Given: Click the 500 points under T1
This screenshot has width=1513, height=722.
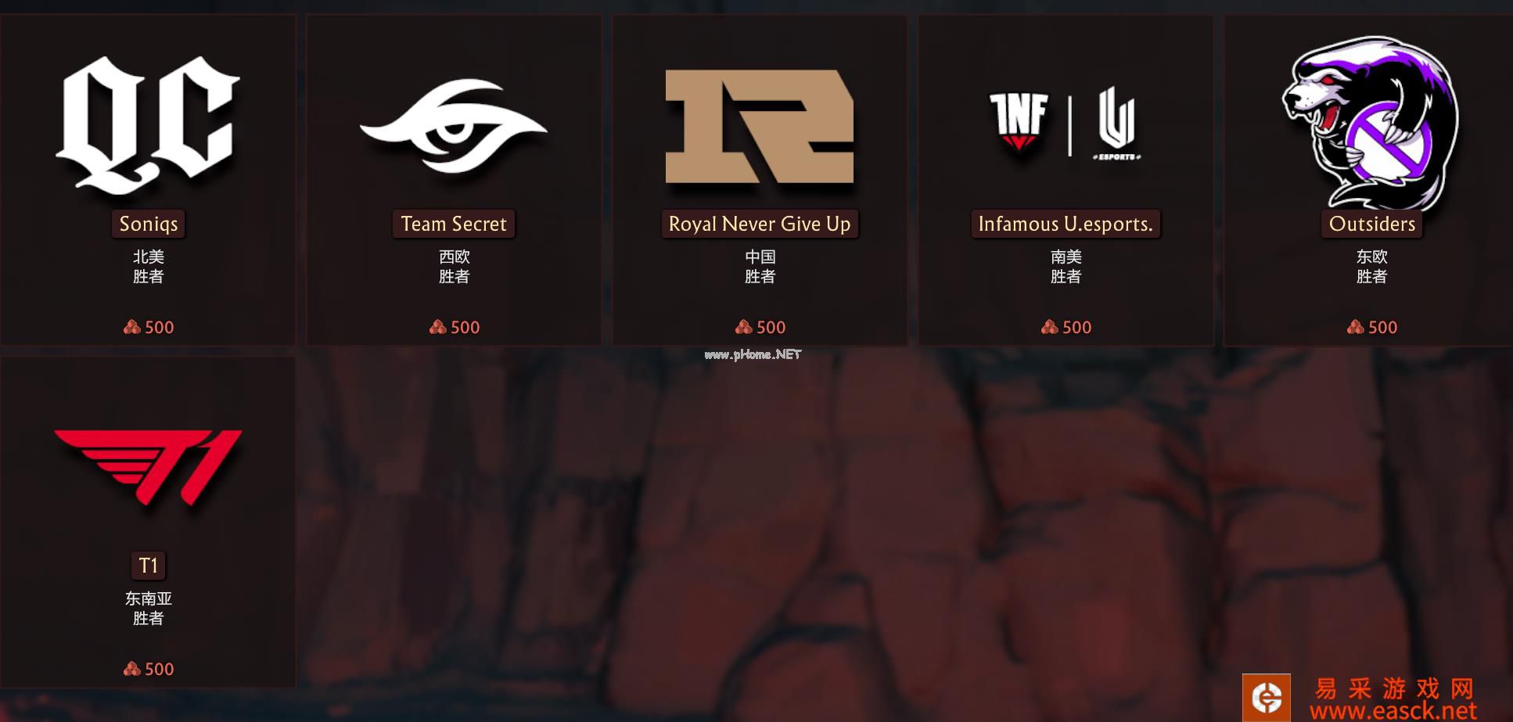Looking at the screenshot, I should [x=149, y=669].
